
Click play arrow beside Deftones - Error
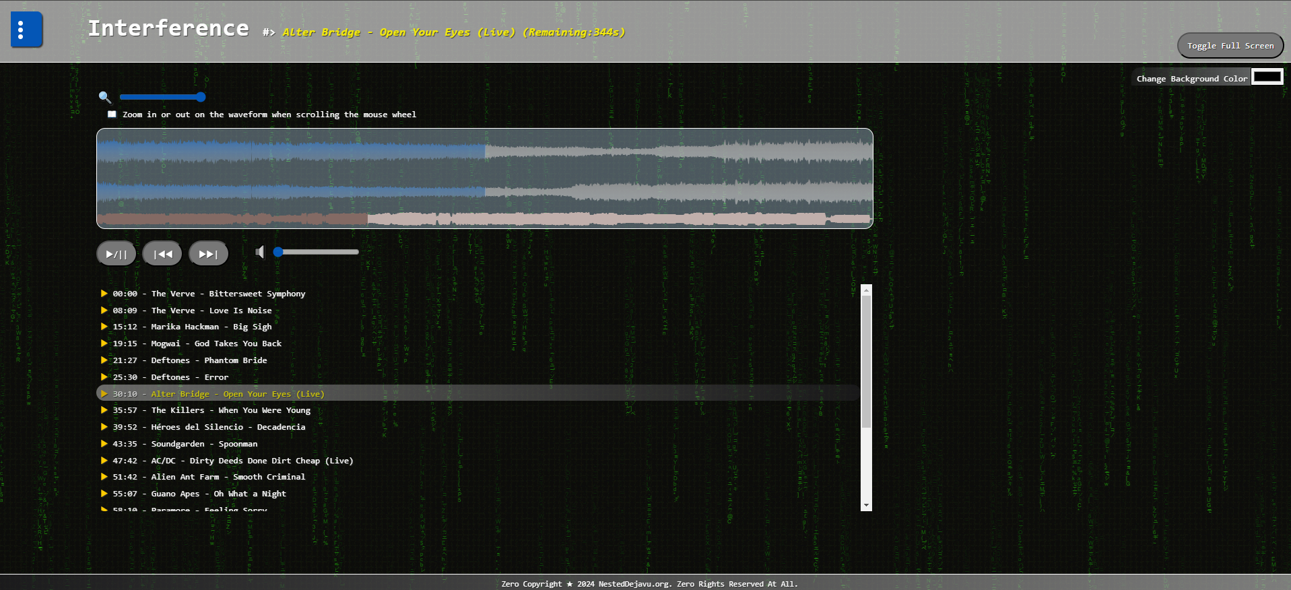pyautogui.click(x=104, y=377)
